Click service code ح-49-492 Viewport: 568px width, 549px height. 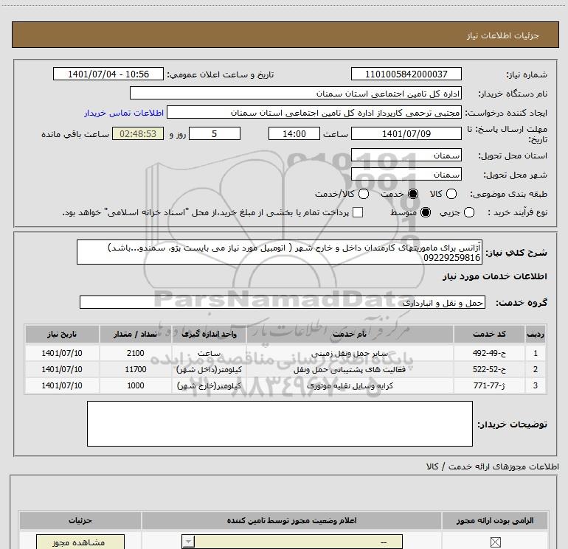point(489,353)
